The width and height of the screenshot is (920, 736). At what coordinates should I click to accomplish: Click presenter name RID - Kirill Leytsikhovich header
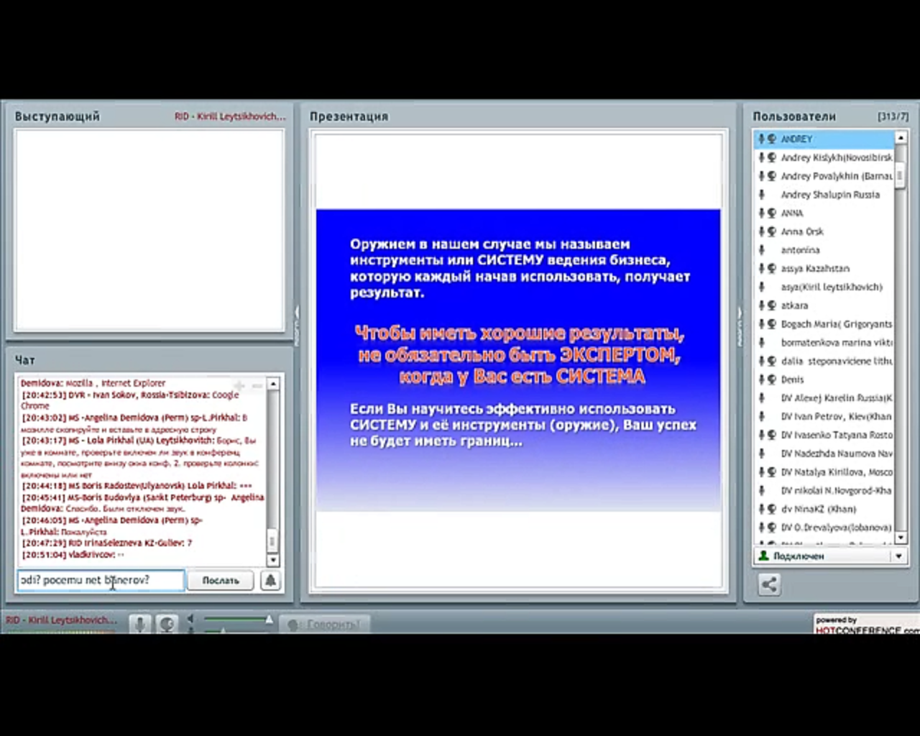pos(230,116)
